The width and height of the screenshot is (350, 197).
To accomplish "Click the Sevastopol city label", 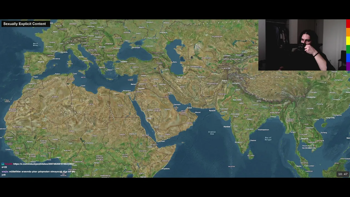I will [x=136, y=48].
